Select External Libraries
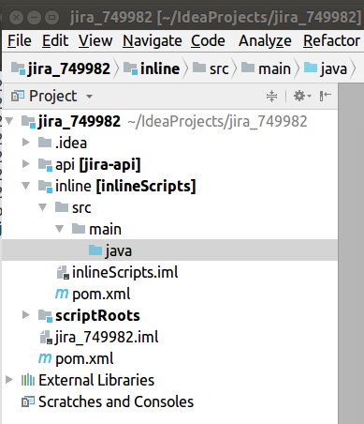Screen dimensions: 364x424 point(169,380)
